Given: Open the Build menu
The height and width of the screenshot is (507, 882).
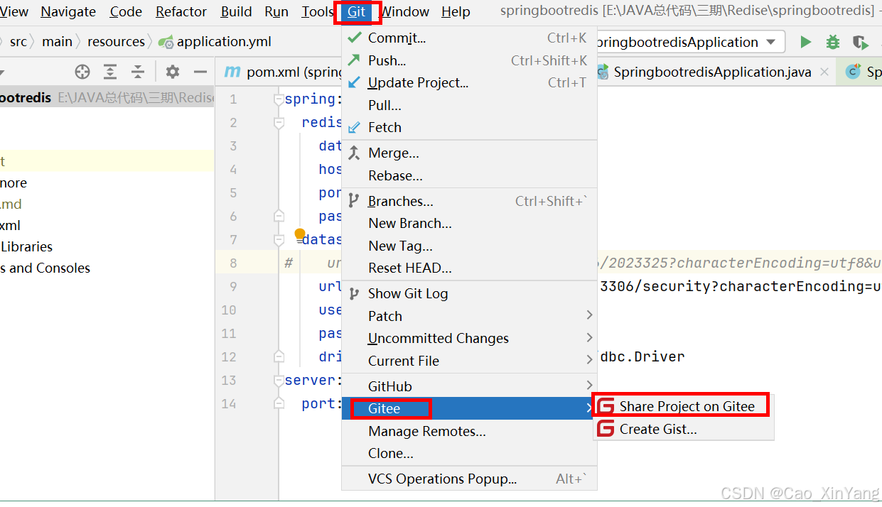Looking at the screenshot, I should click(x=236, y=12).
